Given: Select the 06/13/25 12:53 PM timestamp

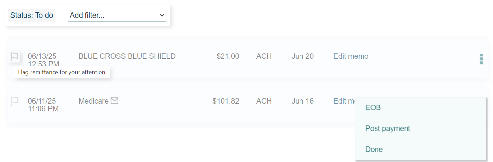Looking at the screenshot, I should pyautogui.click(x=43, y=60).
